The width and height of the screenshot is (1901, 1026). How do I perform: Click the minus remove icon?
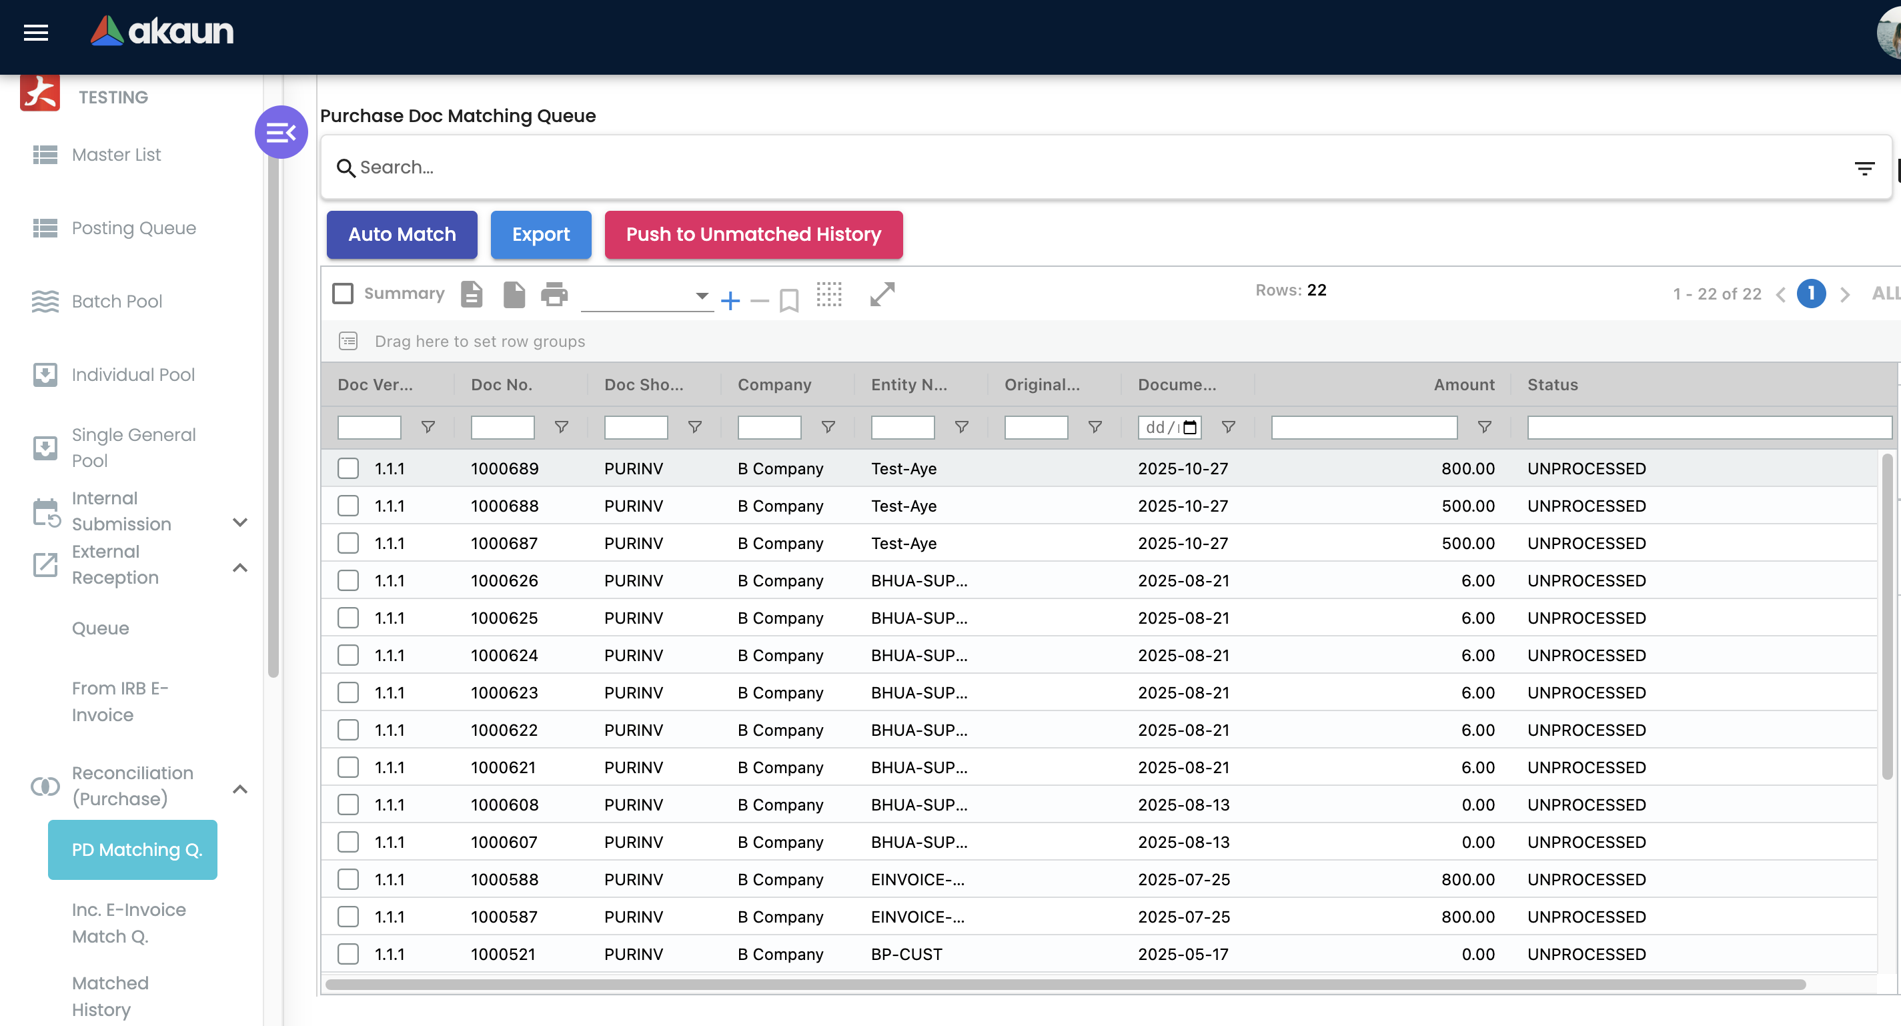pos(759,300)
